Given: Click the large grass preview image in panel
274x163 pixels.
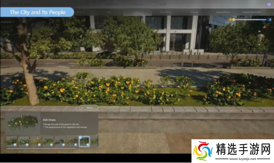Looking at the screenshot, I should pos(22,122).
